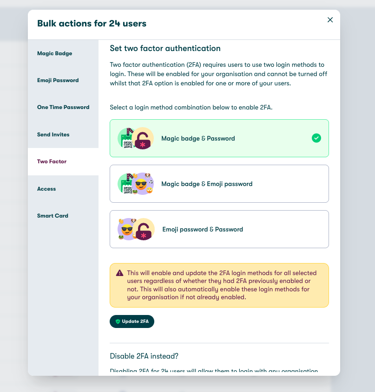Select the One Time Password tab
The image size is (375, 392).
click(x=63, y=107)
